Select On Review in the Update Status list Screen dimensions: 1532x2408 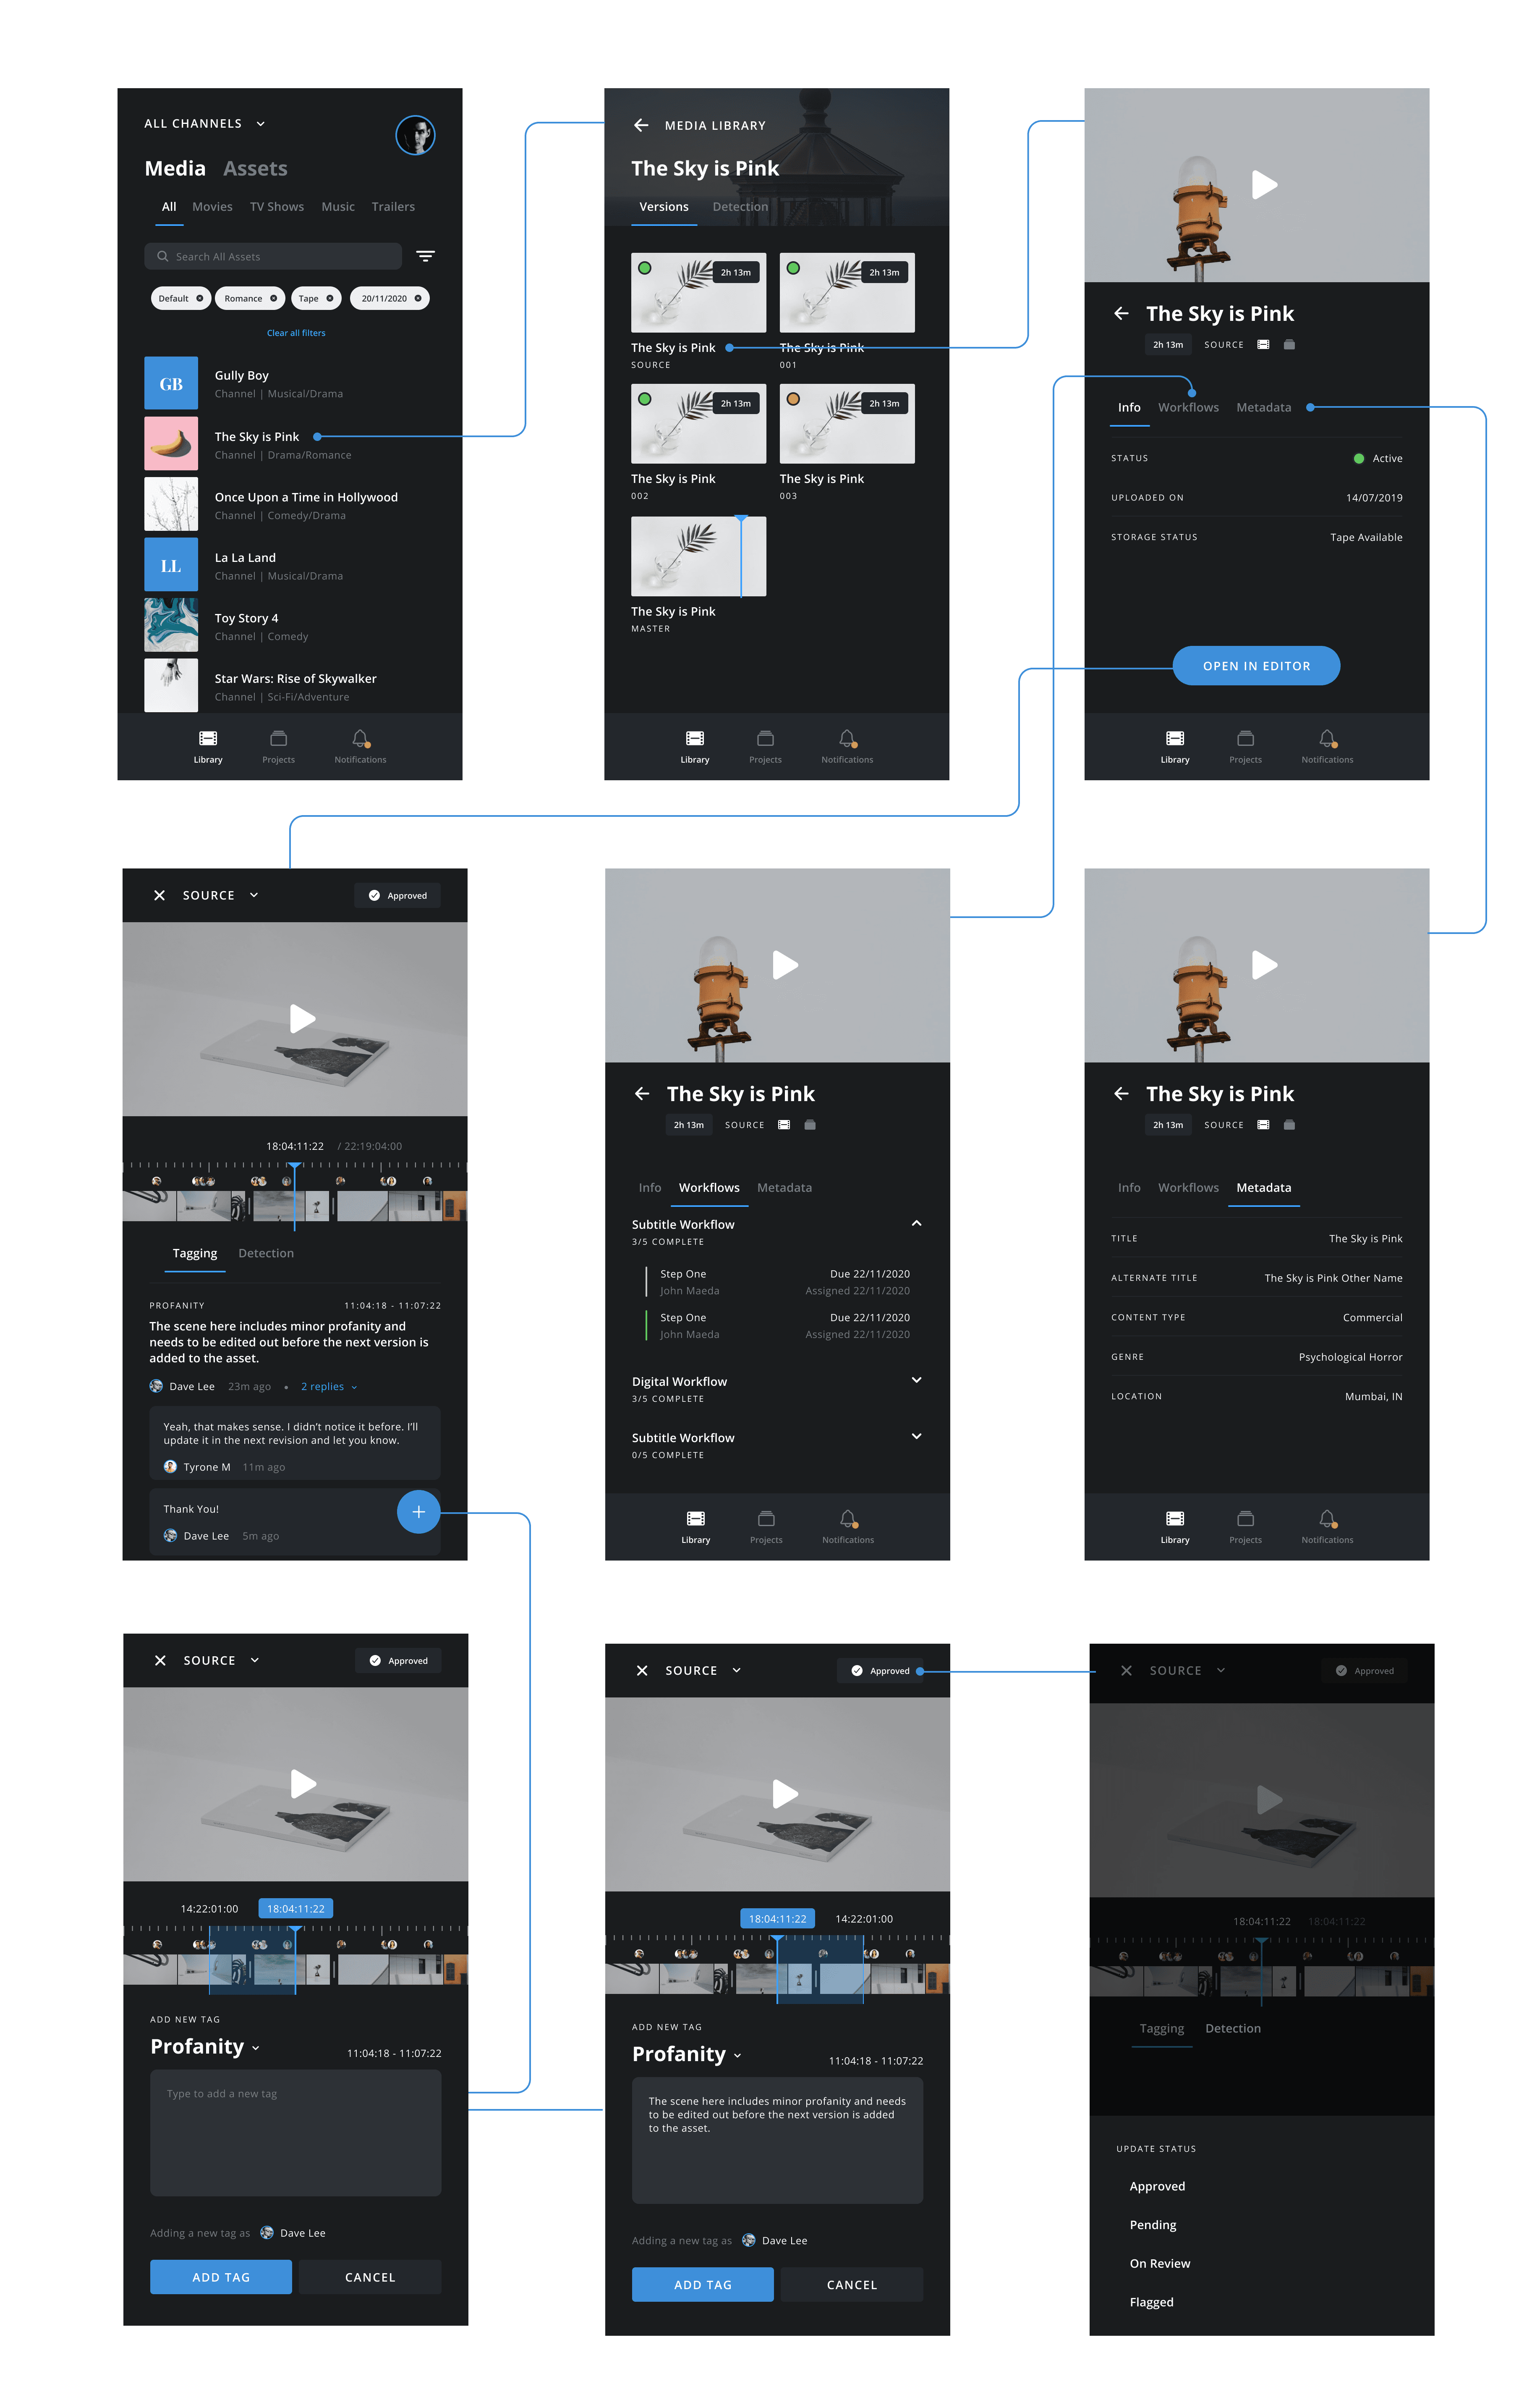click(1159, 2263)
